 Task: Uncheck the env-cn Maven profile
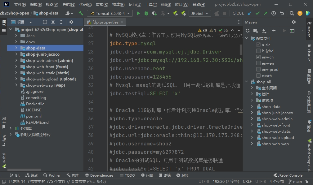tap(258, 57)
